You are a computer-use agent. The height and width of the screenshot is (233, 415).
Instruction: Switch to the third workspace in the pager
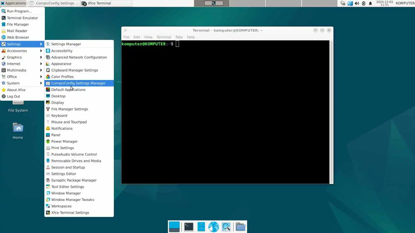coord(283,3)
